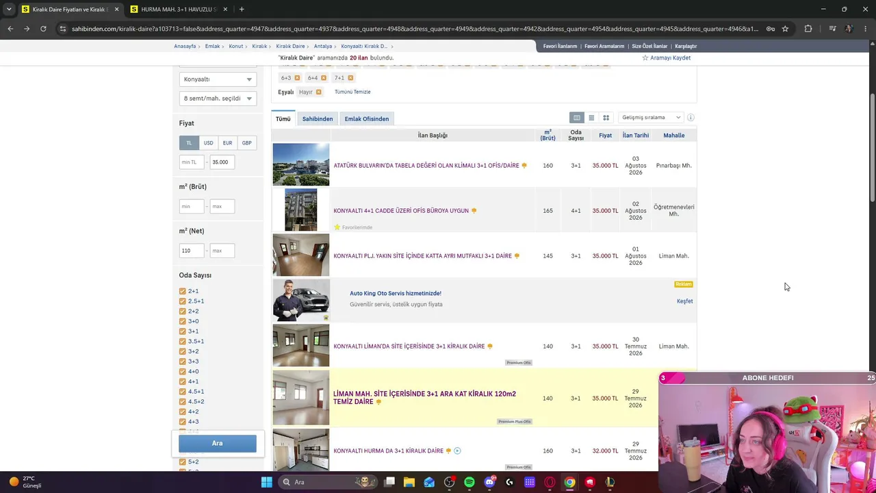Uncheck the 3+1 room option
Image resolution: width=876 pixels, height=493 pixels.
click(x=183, y=331)
